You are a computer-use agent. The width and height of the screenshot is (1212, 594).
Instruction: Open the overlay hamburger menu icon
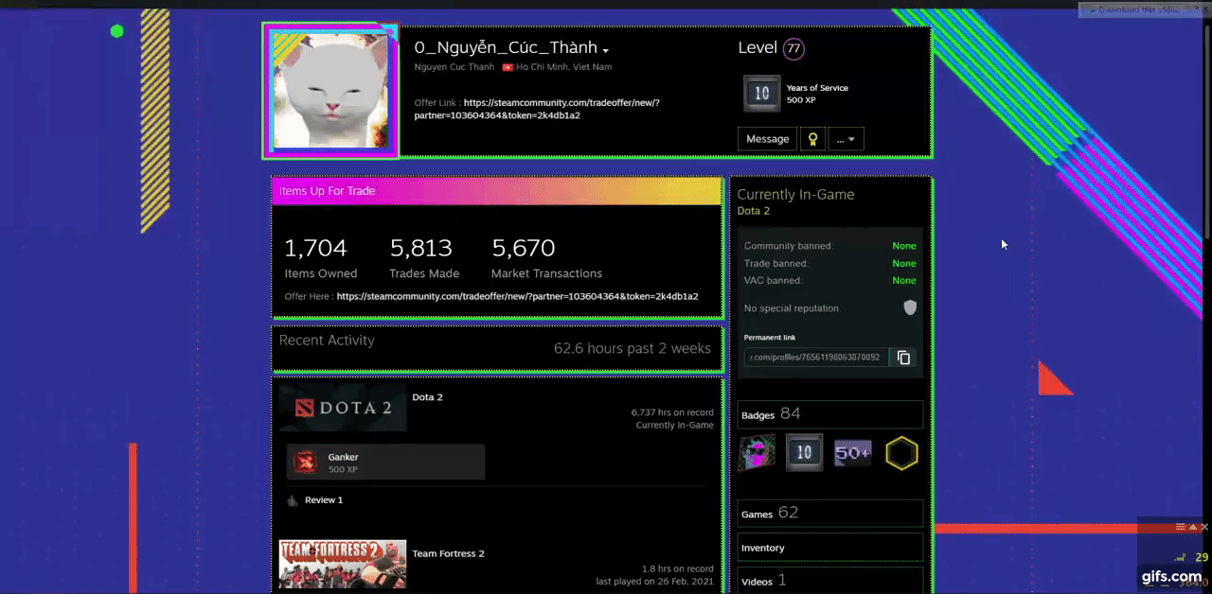pos(1181,527)
